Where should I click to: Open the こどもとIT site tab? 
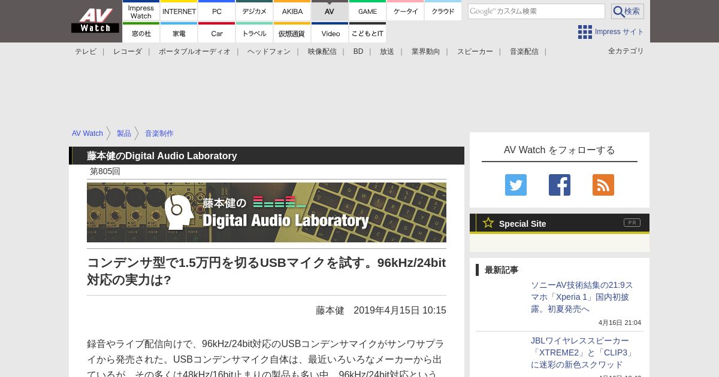pyautogui.click(x=368, y=33)
